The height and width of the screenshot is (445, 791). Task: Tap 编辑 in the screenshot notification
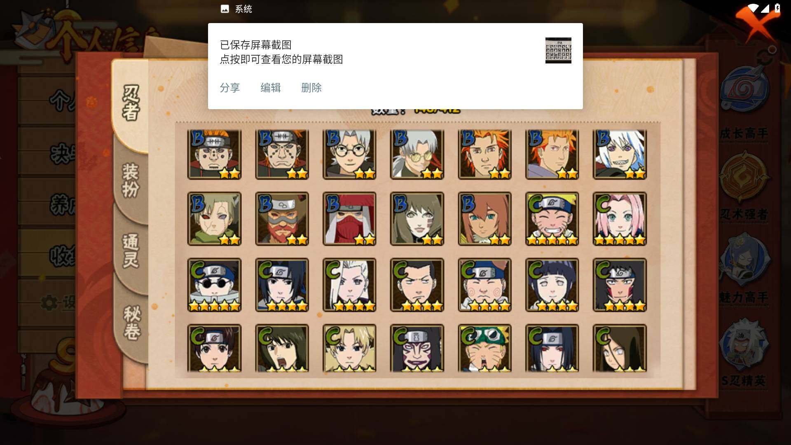271,88
